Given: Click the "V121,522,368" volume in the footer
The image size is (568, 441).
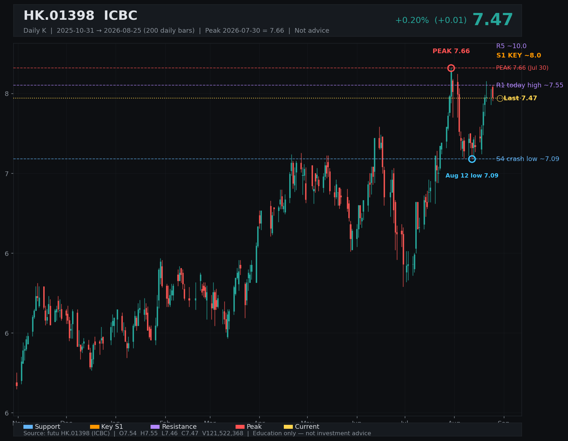Looking at the screenshot, I should pyautogui.click(x=223, y=433).
